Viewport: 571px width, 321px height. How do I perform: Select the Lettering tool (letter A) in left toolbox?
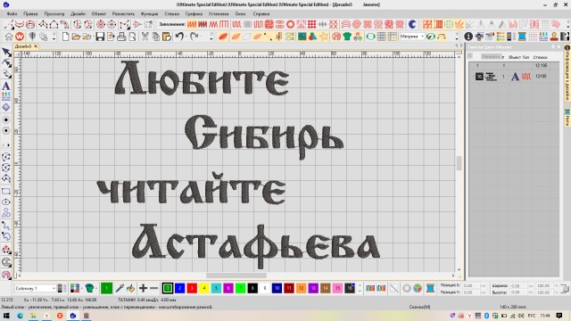[x=6, y=86]
